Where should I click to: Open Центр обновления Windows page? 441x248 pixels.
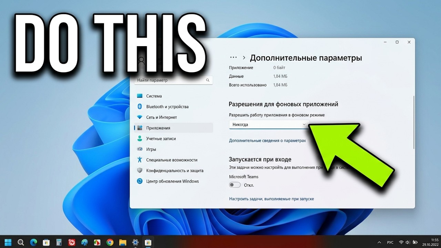pyautogui.click(x=173, y=182)
